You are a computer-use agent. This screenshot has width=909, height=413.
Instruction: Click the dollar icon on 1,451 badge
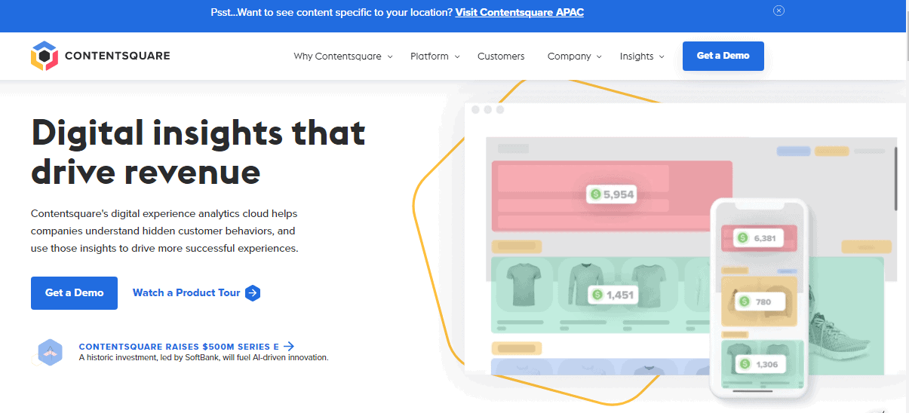pyautogui.click(x=598, y=295)
